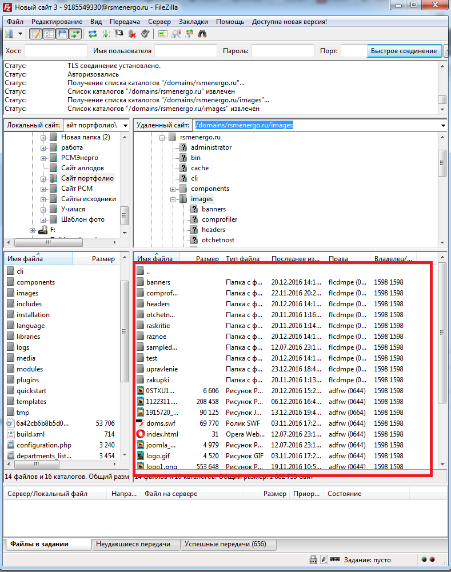Click the Хост input field

pos(56,51)
